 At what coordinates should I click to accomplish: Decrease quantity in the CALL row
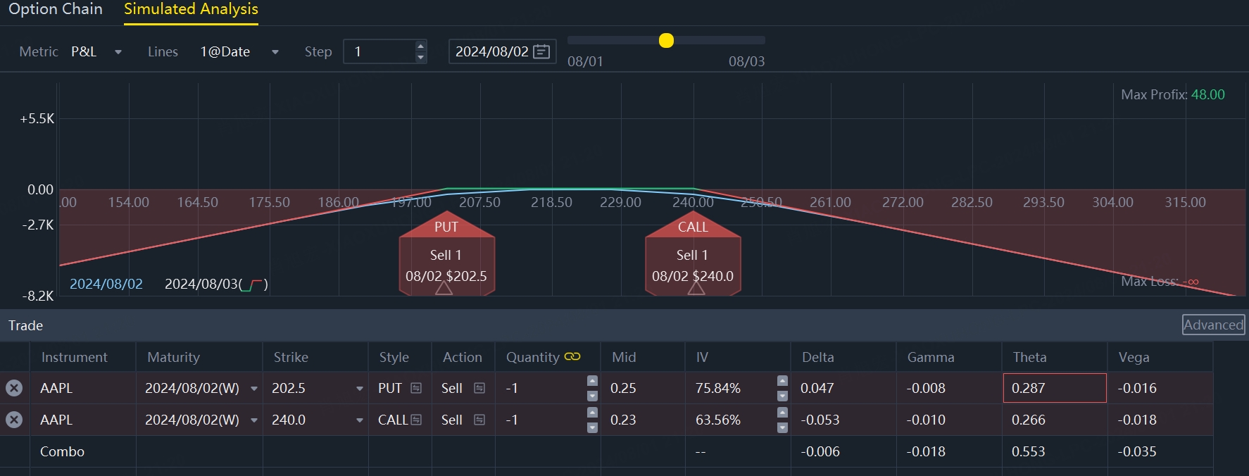tap(592, 427)
